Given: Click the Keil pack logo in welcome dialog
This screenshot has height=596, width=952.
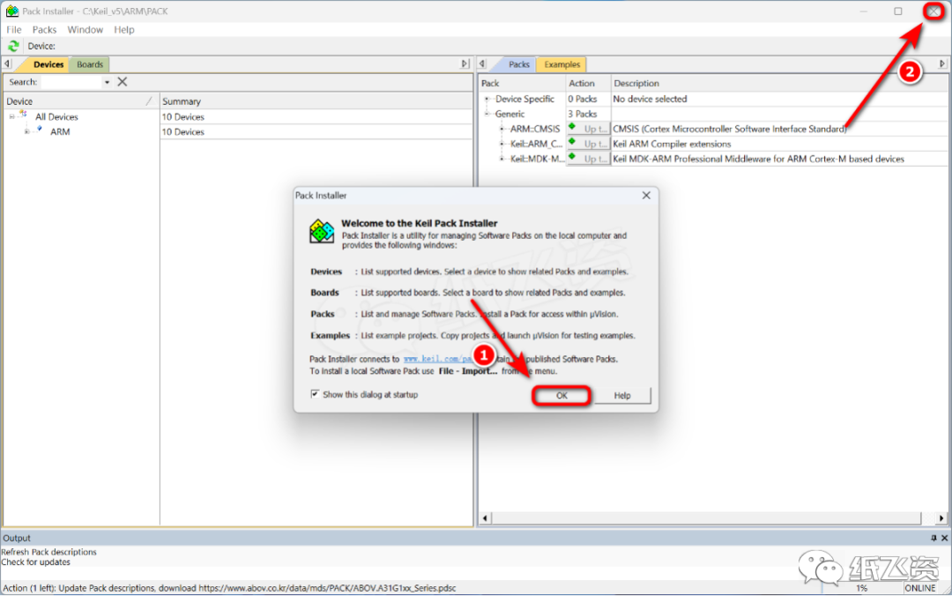Looking at the screenshot, I should (x=322, y=232).
